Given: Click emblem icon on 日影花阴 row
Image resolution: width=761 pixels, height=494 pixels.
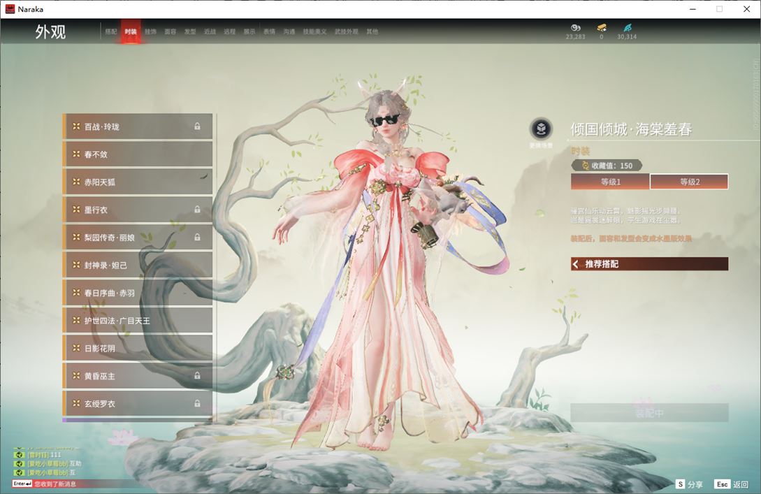Looking at the screenshot, I should pyautogui.click(x=76, y=347).
